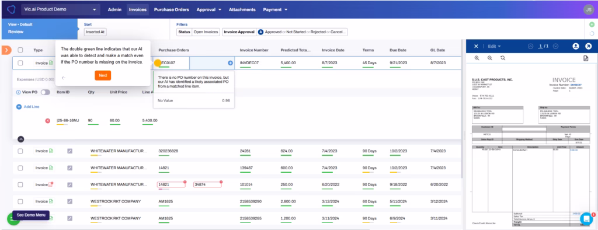Screen dimensions: 598x230
Task: Zoom in on the invoice document
Action: [477, 58]
